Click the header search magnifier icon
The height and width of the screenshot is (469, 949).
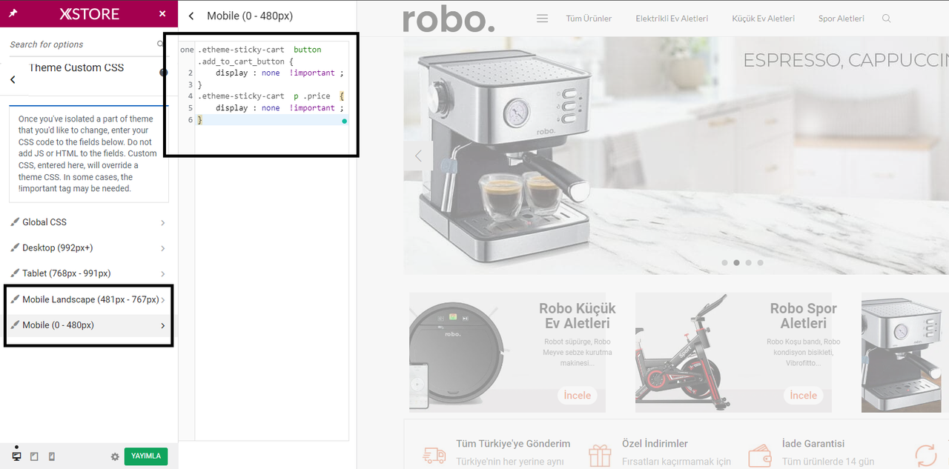[887, 19]
